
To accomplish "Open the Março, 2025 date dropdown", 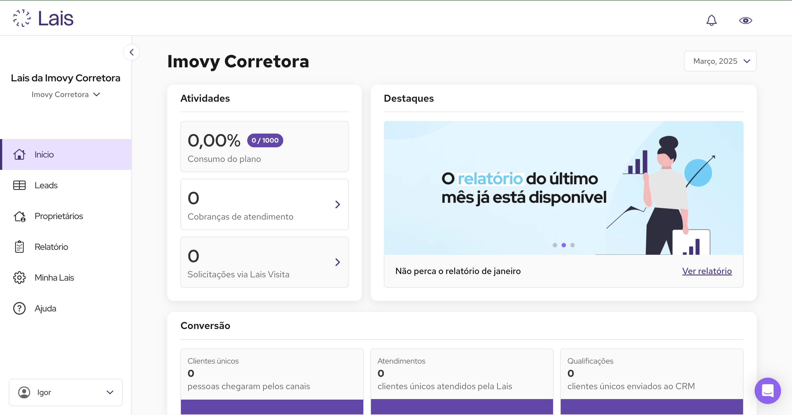I will [x=720, y=61].
